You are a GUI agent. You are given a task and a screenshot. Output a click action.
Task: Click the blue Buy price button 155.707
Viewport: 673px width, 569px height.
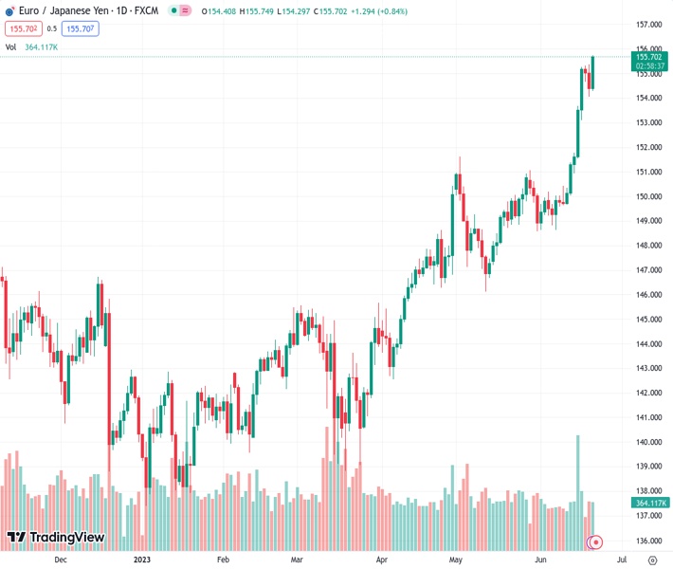tap(81, 28)
